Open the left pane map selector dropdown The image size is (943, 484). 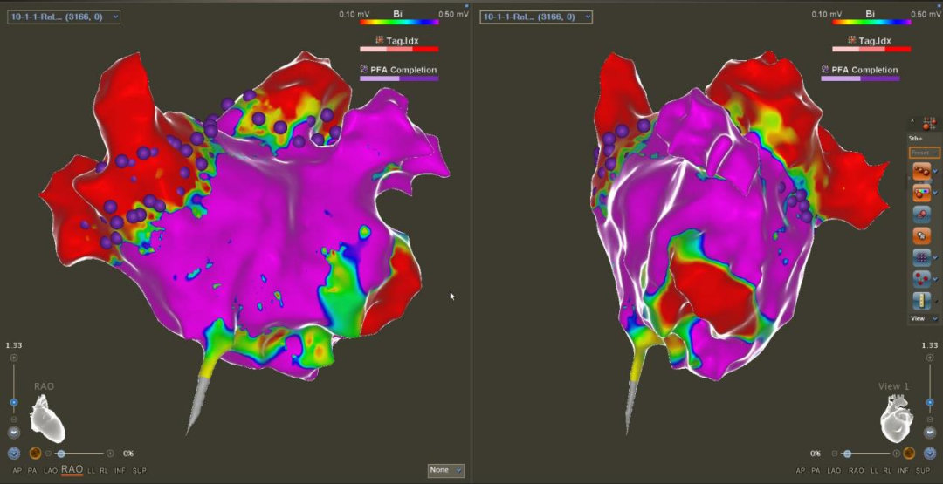coord(64,17)
